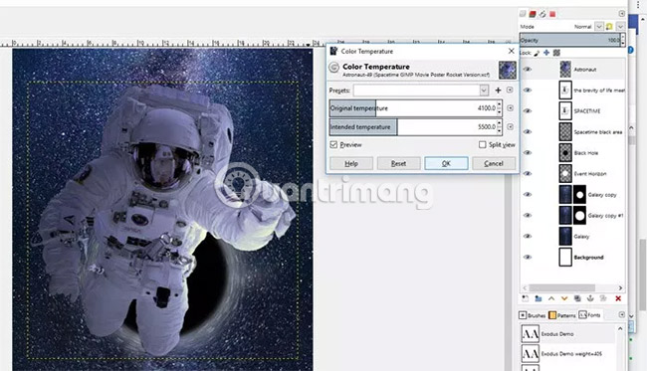Duplicate the layer using the duplicate icon
Viewport: 647px width, 371px height.
(577, 298)
